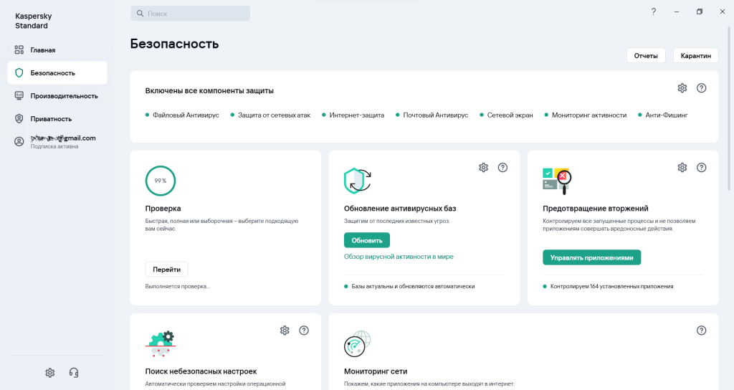Open the gmail.com account subscription entry
This screenshot has height=390, width=734.
(62, 141)
